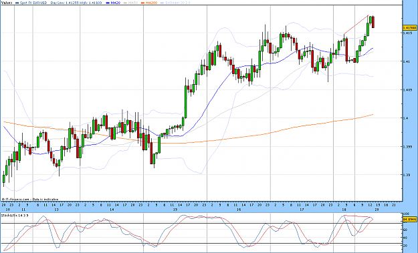418x253 pixels.
Task: Click the Spot FX EUR/USD legend label
Action: [33, 3]
